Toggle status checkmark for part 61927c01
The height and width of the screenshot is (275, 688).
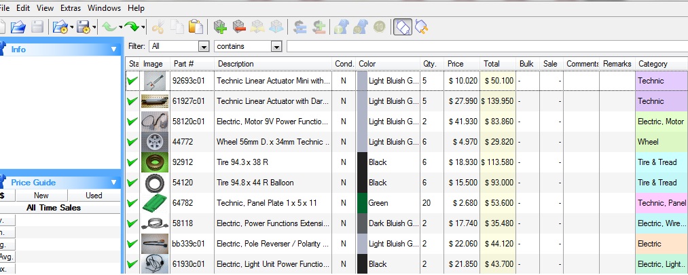click(132, 101)
